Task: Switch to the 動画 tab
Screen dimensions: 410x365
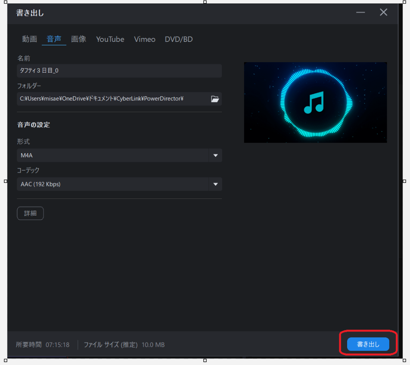Action: click(30, 39)
